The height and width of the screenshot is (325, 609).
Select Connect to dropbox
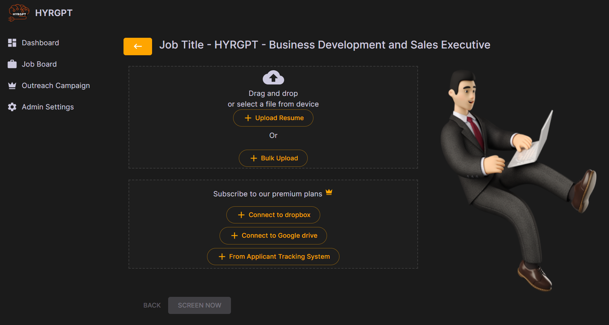coord(273,215)
